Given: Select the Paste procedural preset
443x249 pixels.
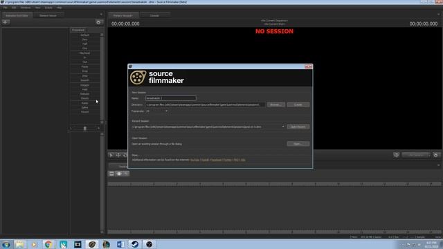Looking at the screenshot, I should click(84, 66).
